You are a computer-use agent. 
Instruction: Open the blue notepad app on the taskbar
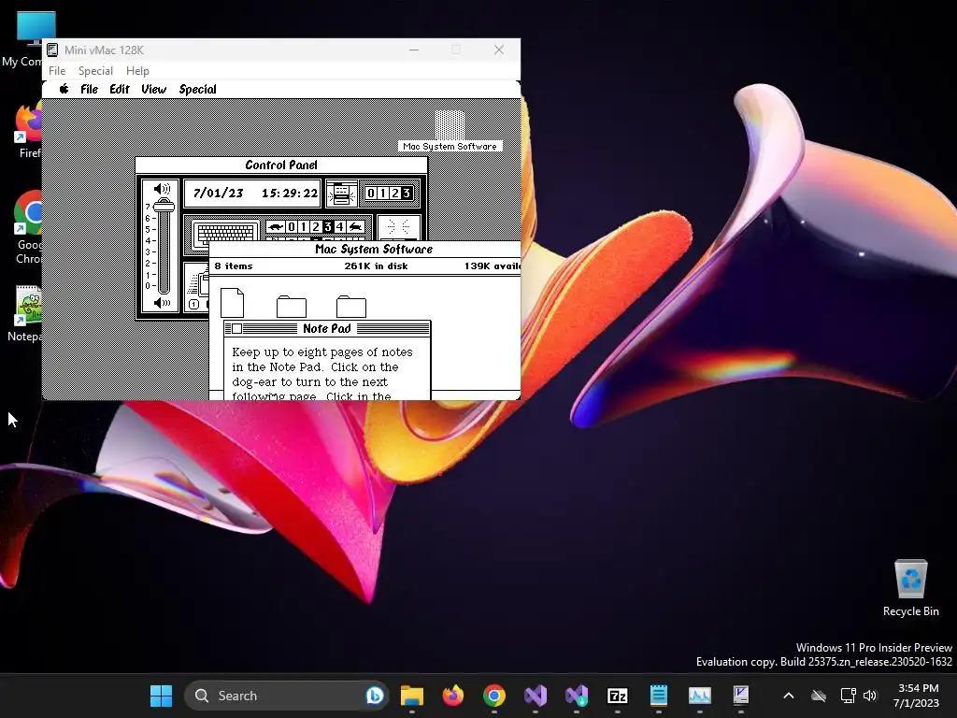point(659,696)
